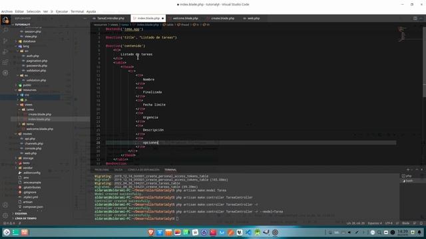Switch to web.php editor tab
This screenshot has height=239, width=426.
(253, 18)
